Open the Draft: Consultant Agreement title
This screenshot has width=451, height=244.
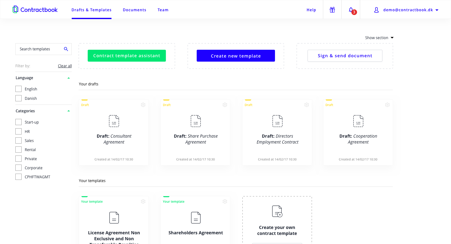tap(114, 139)
